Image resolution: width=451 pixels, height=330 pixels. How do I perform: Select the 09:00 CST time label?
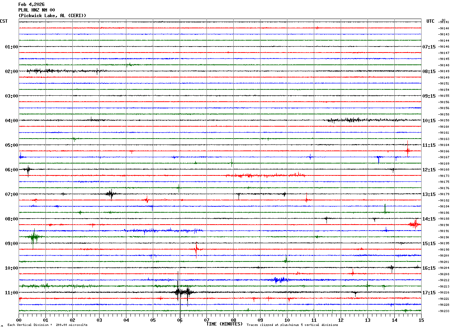(x=11, y=244)
